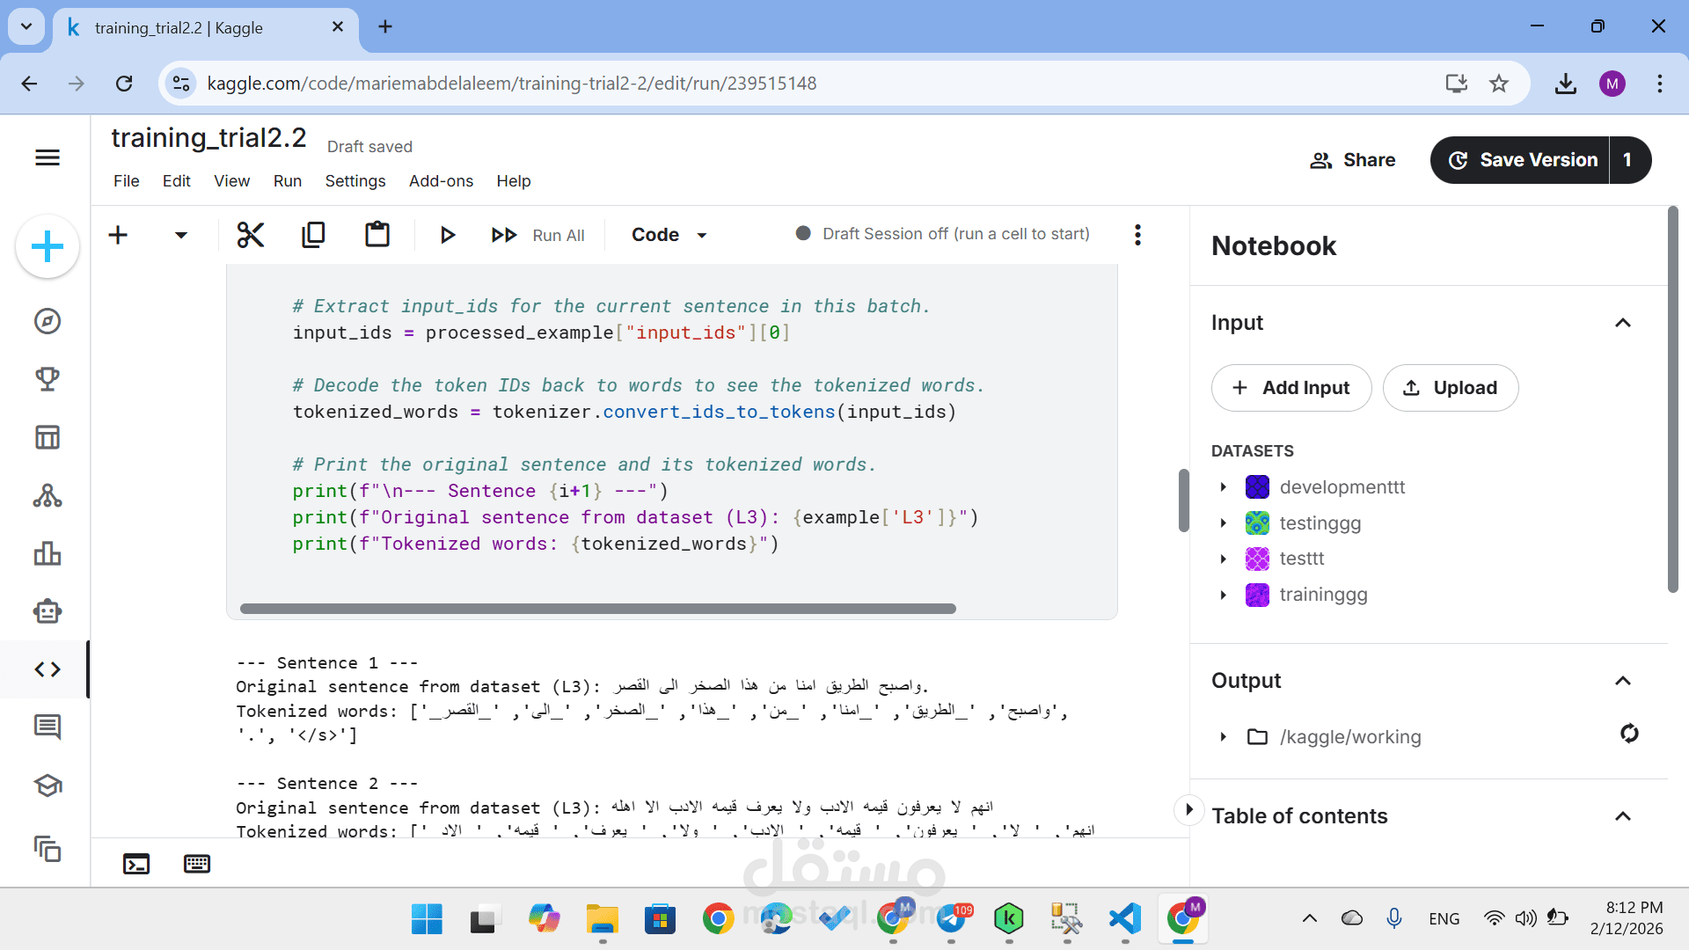This screenshot has height=950, width=1689.
Task: Refresh the /kaggle/working output folder
Action: click(1629, 734)
